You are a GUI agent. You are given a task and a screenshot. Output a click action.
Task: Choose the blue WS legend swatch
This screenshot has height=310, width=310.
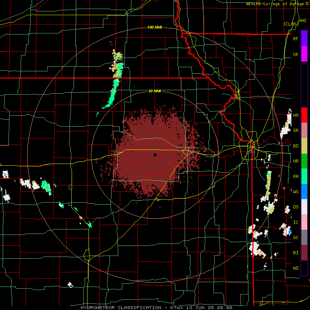tap(304, 192)
